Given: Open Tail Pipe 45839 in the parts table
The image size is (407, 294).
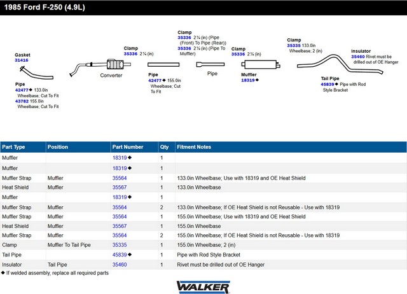Looking at the screenshot, I should click(x=120, y=255).
